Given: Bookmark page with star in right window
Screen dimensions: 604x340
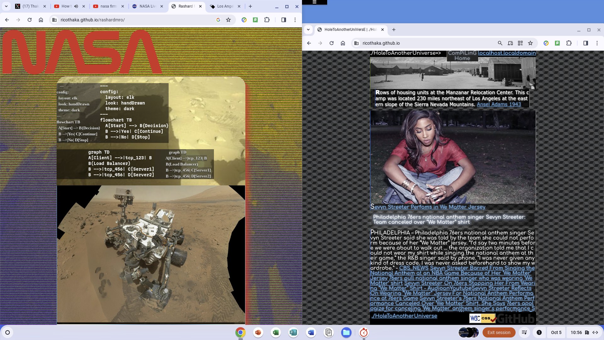Looking at the screenshot, I should pos(530,43).
